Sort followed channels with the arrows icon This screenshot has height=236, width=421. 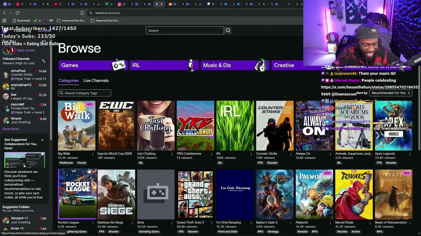43,61
